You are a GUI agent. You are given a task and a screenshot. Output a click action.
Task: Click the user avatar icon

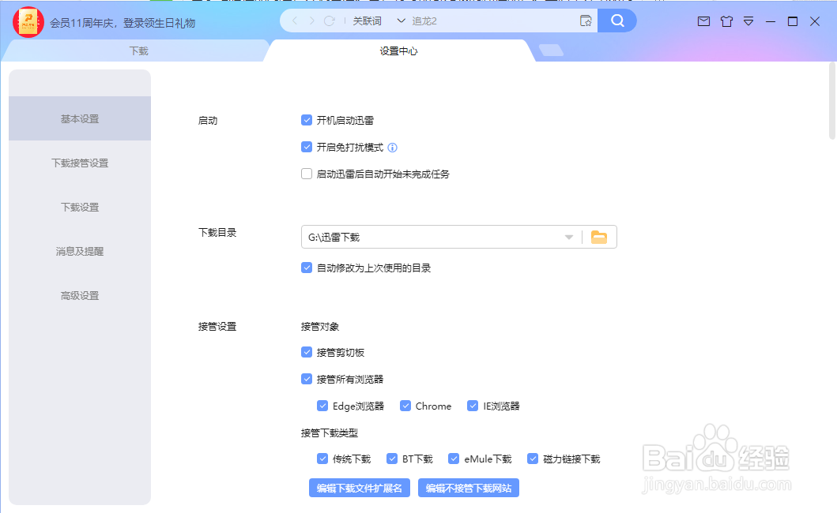tap(28, 22)
